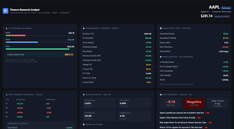The image size is (234, 129).
Task: Click the In-Sample Return row
Action: (194, 62)
